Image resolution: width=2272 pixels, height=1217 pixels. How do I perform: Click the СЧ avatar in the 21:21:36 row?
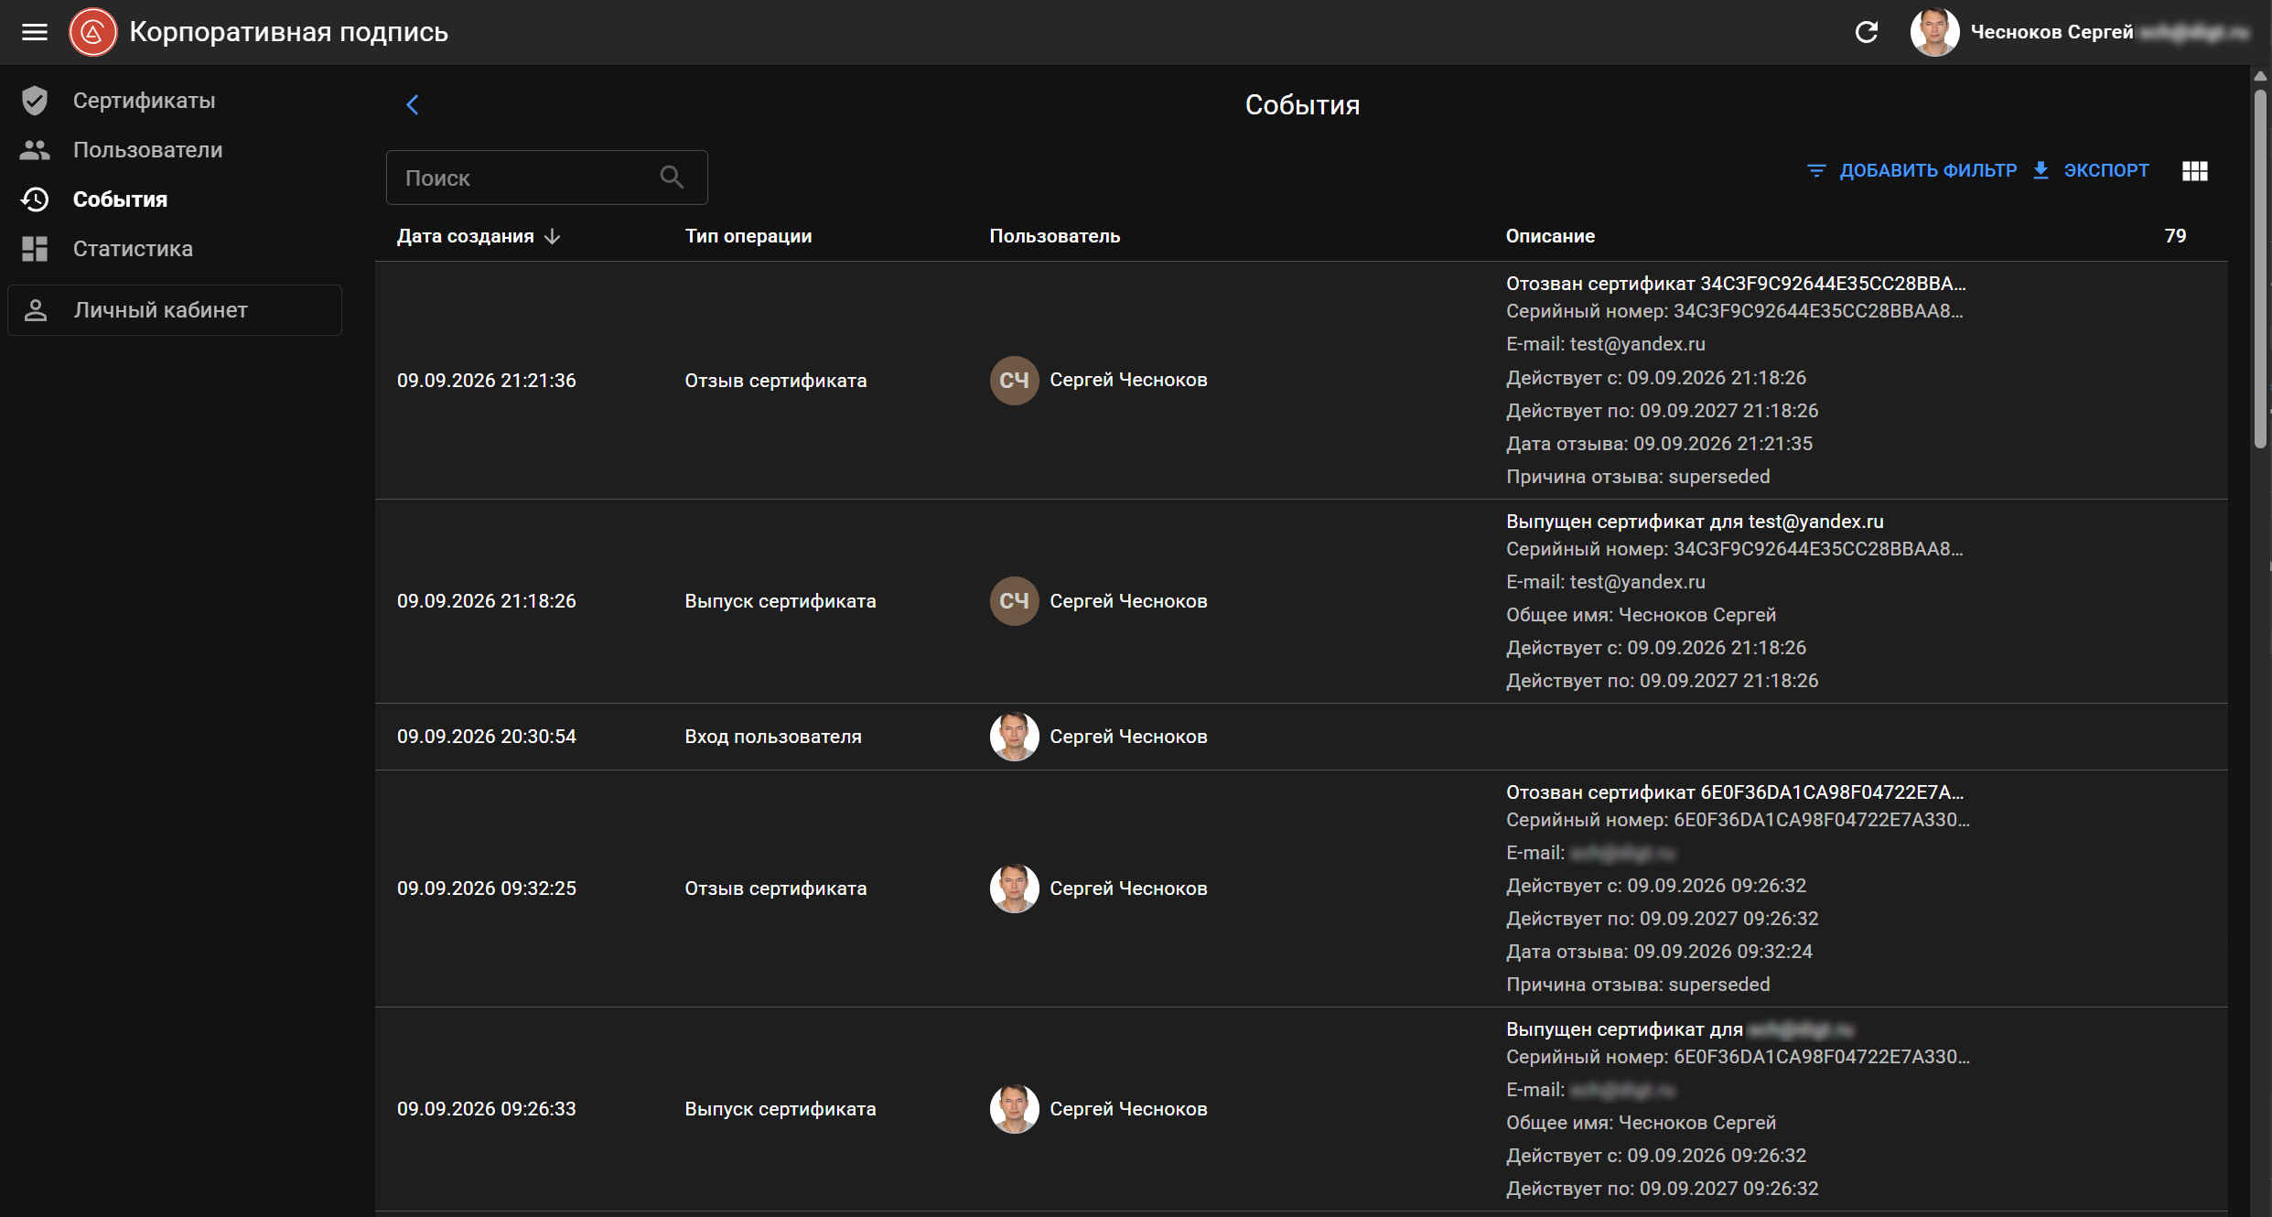1014,381
